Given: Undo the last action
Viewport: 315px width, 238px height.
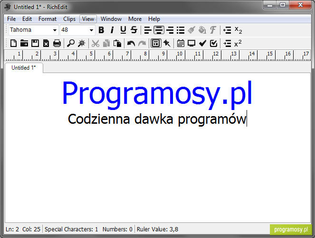Looking at the screenshot, I should coord(131,43).
